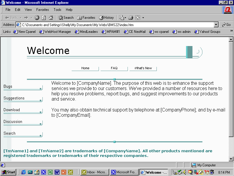The image size is (234, 176).
Task: Click the vertical scrollbar thumb
Action: [x=231, y=89]
